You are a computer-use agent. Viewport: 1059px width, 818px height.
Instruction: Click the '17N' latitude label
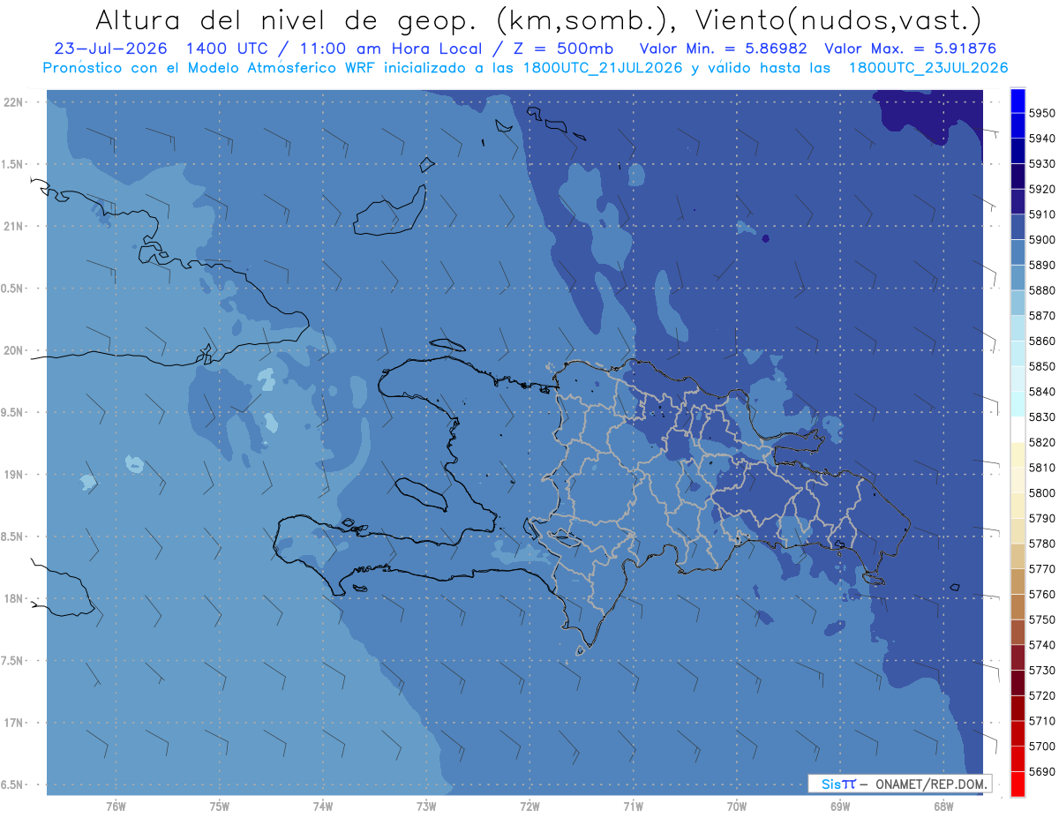15,724
